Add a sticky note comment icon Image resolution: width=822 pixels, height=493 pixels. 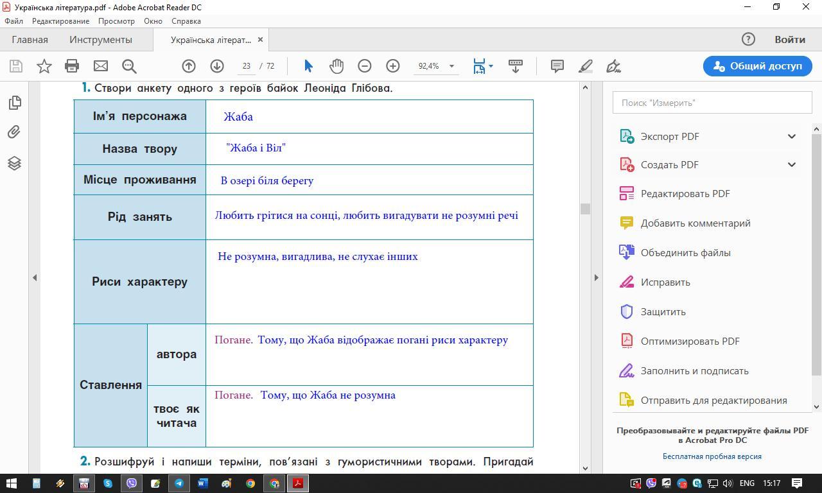coord(557,66)
